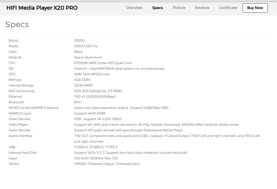The image size is (277, 189).
Task: Click the Bluetooth label
Action: coord(16,102)
